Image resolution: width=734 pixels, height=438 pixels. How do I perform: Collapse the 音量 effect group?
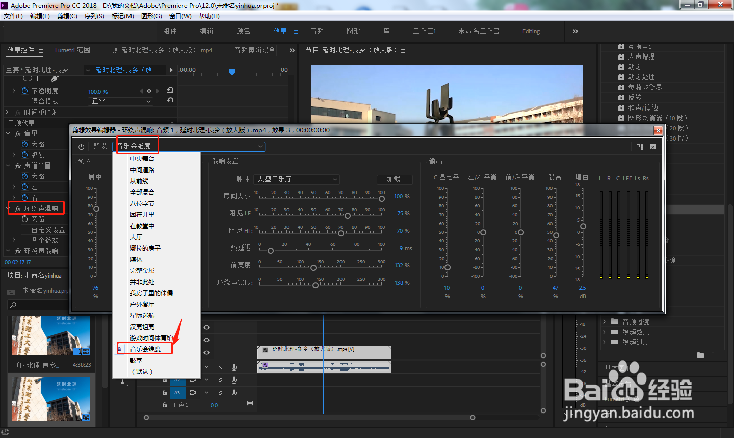click(x=8, y=133)
